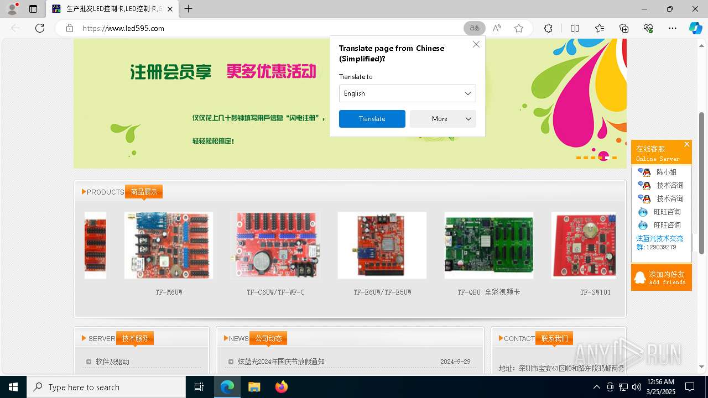708x398 pixels.
Task: Open the 炫蓝光2024年国庆节放假通知 news item
Action: (281, 362)
